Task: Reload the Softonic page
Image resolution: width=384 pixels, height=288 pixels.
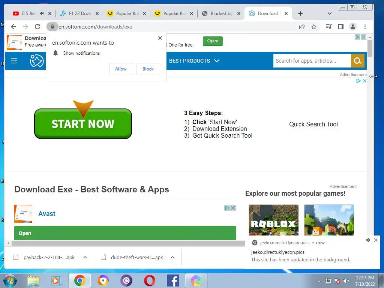Action: coord(37,27)
